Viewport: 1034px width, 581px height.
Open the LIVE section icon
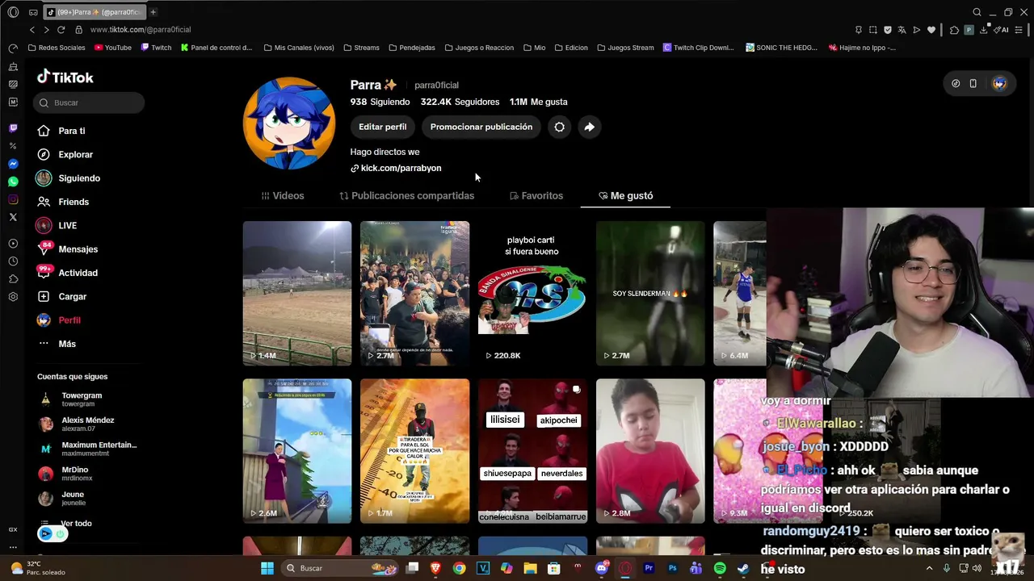pyautogui.click(x=44, y=225)
